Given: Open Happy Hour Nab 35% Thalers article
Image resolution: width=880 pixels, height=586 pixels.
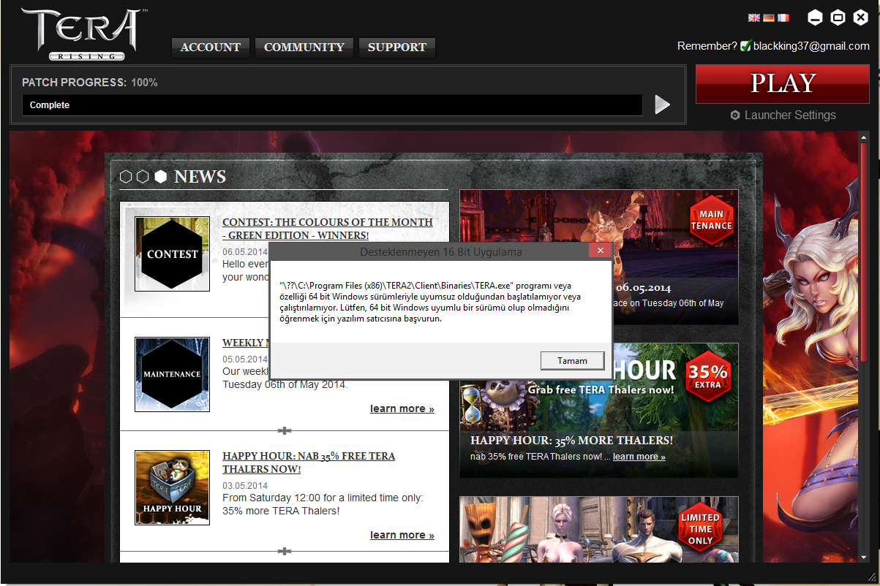Looking at the screenshot, I should click(x=308, y=463).
